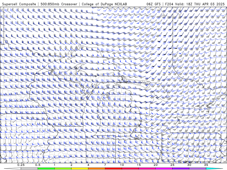The height and width of the screenshot is (170, 227).
Task: Click the 'Supercell Composite' title text
Action: 19,4
